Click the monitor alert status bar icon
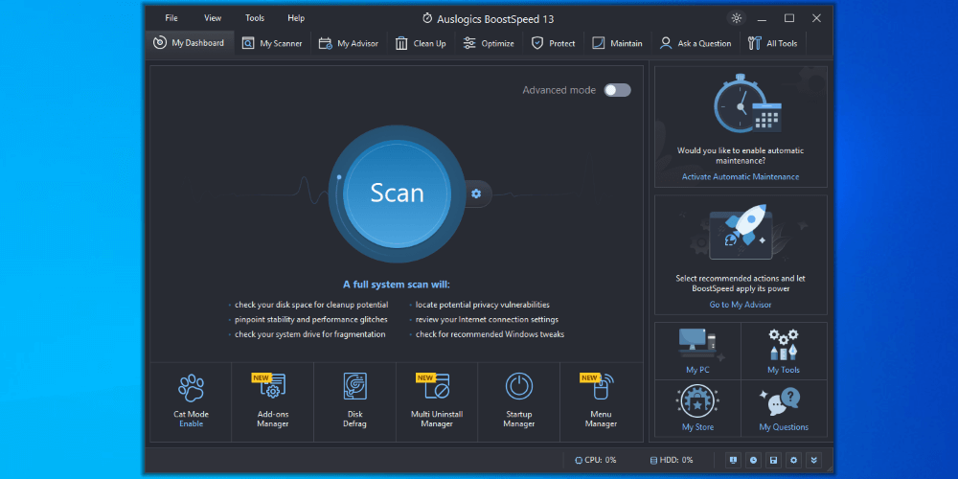Image resolution: width=958 pixels, height=479 pixels. pos(734,460)
